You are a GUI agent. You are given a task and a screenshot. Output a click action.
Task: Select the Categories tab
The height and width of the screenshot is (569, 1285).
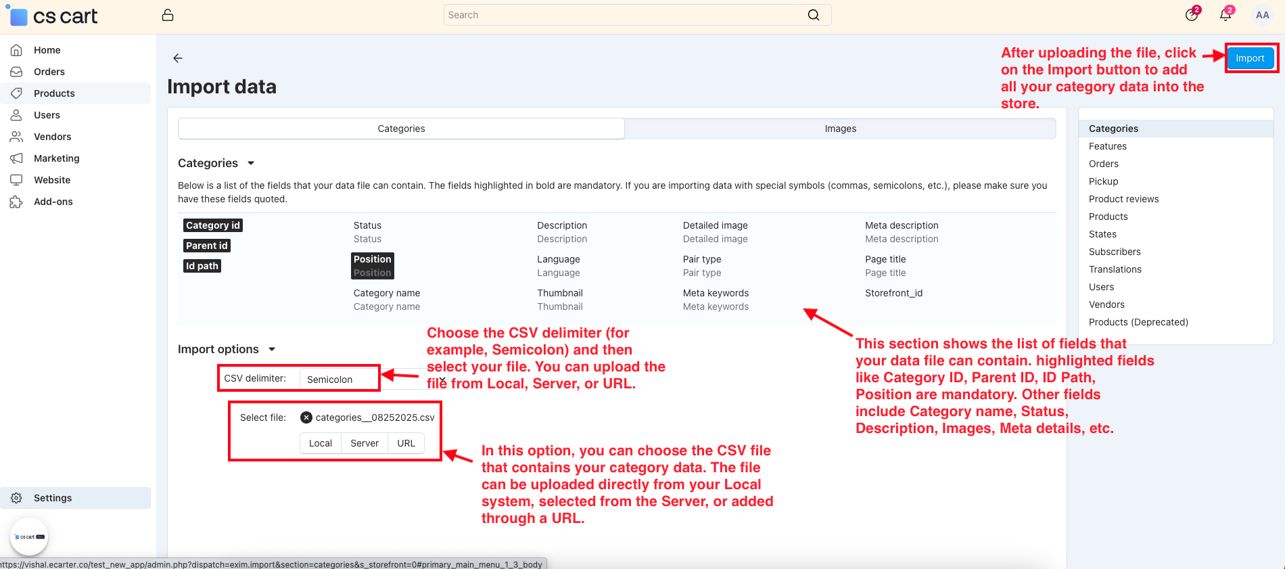point(401,129)
